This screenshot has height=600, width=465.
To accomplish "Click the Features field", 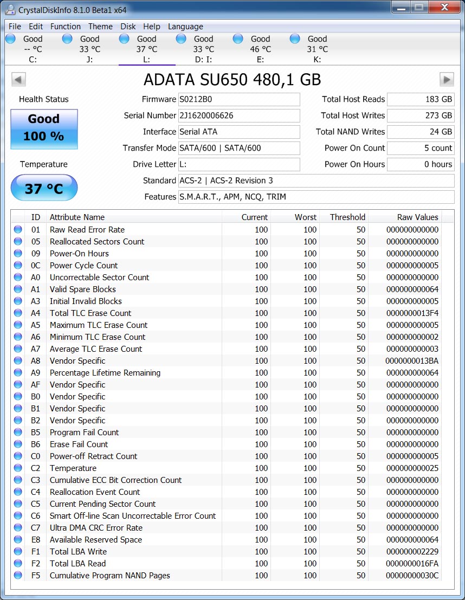I will click(317, 197).
